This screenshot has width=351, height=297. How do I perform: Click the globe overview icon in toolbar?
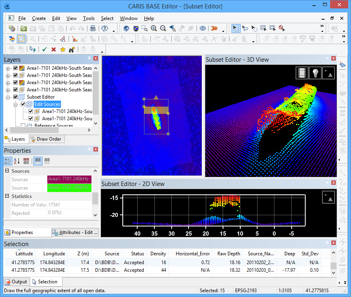tap(126, 28)
